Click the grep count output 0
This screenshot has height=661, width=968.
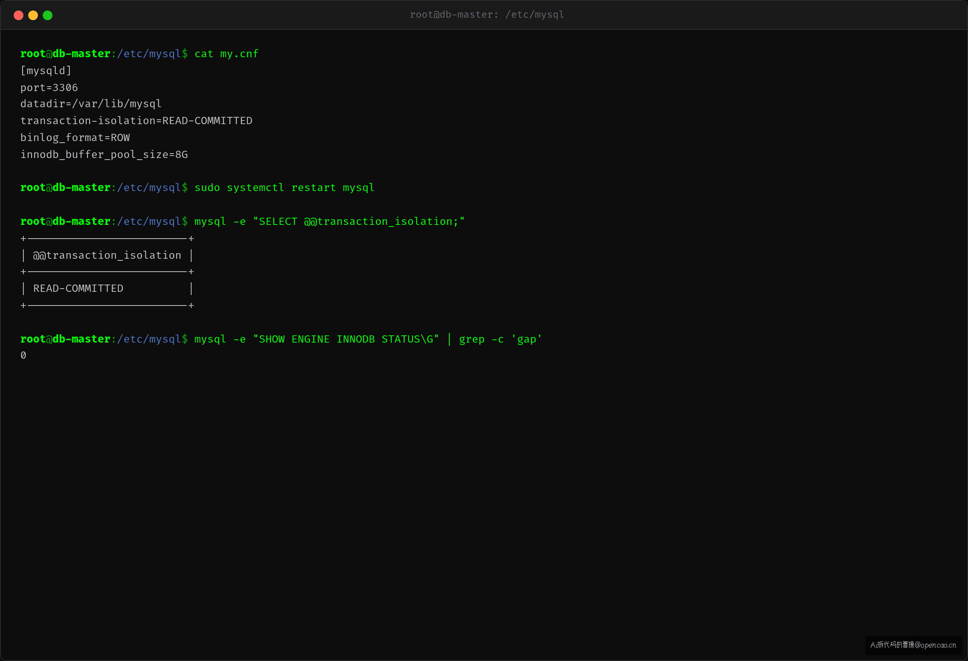click(x=23, y=355)
